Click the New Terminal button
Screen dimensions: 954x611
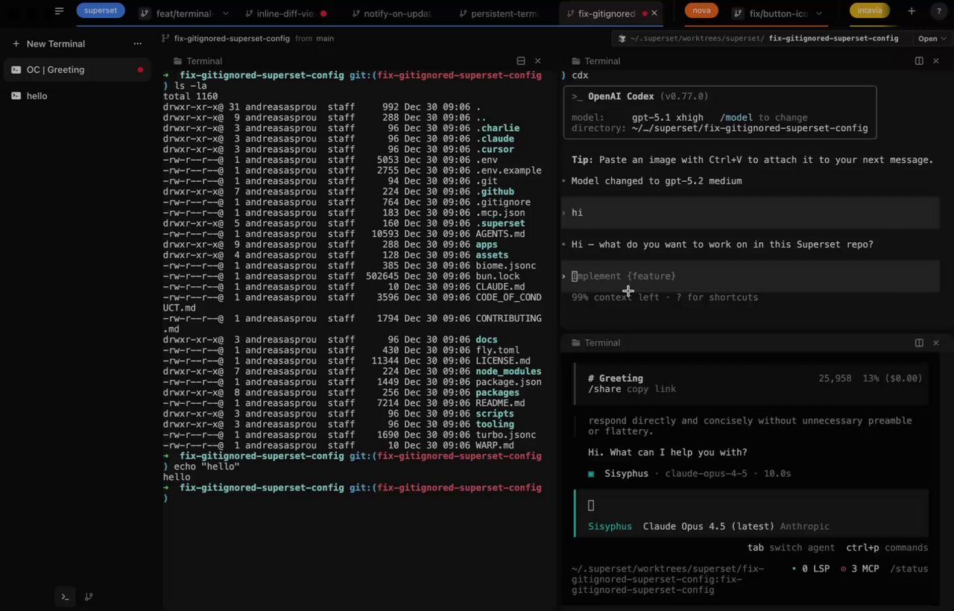[56, 44]
